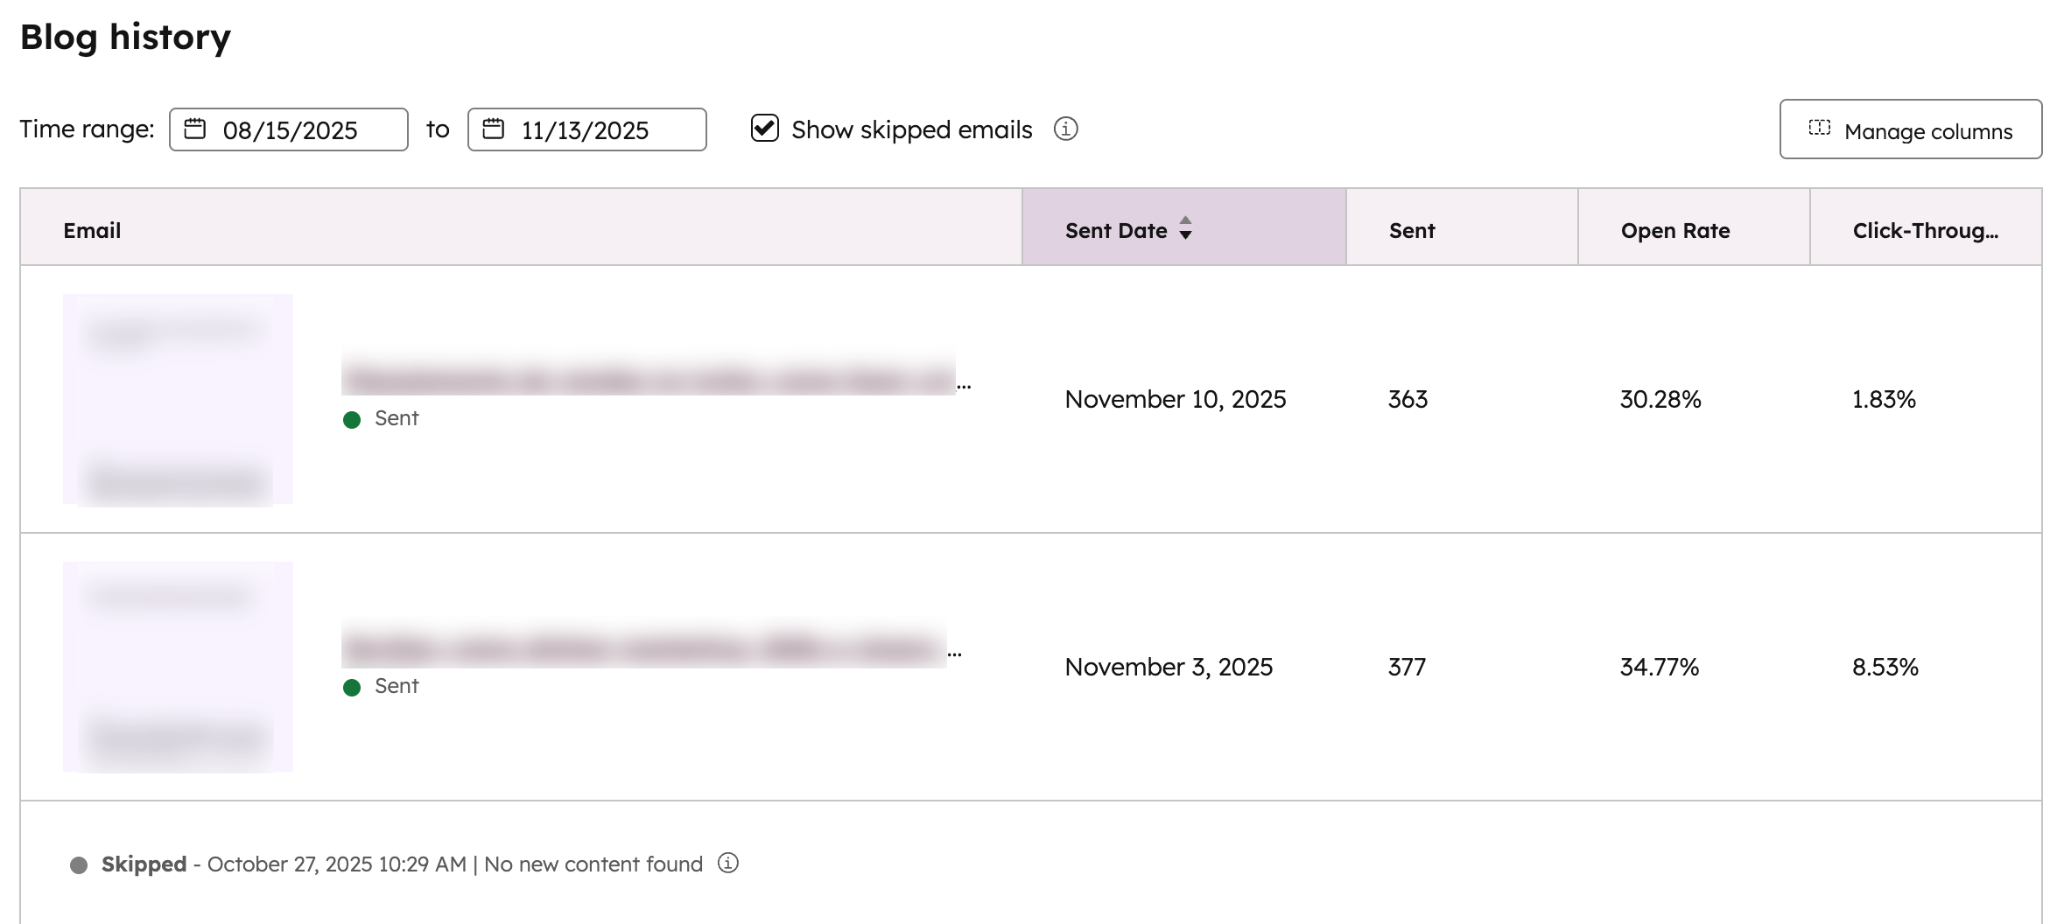Image resolution: width=2064 pixels, height=924 pixels.
Task: Click the gray Skipped status dot
Action: pyautogui.click(x=80, y=863)
